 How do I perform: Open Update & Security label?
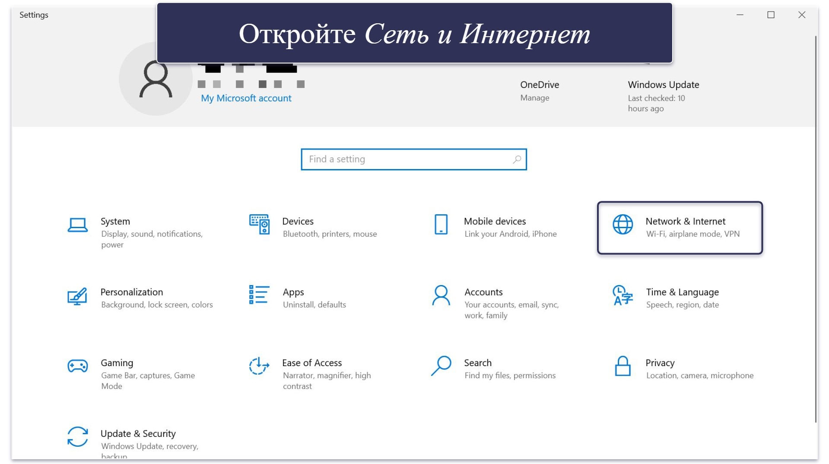tap(138, 434)
